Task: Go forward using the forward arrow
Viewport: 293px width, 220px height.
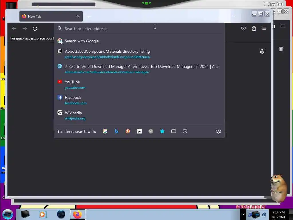Action: coord(25,29)
